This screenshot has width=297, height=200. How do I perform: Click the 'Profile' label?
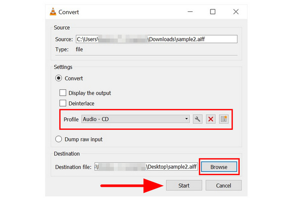coord(71,120)
